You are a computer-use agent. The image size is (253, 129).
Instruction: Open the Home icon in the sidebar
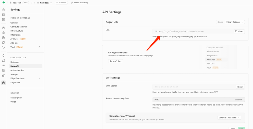tap(4, 10)
